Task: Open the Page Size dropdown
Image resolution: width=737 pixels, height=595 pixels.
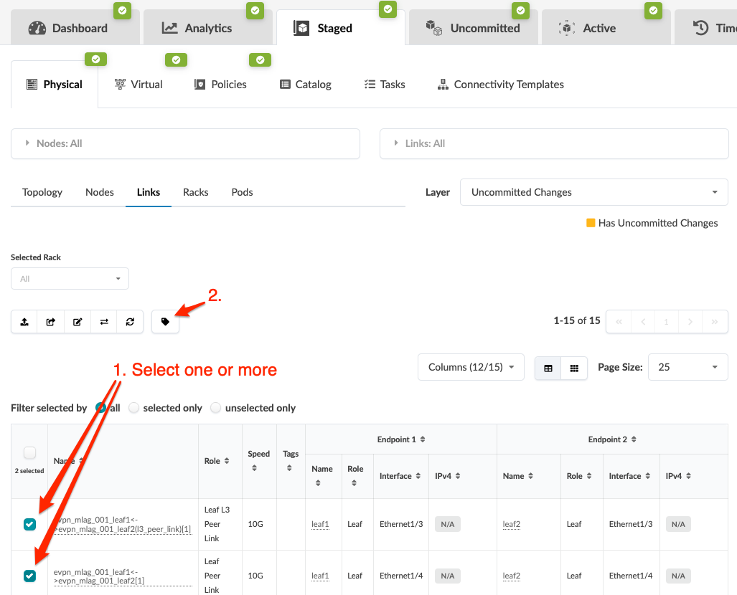Action: tap(688, 367)
